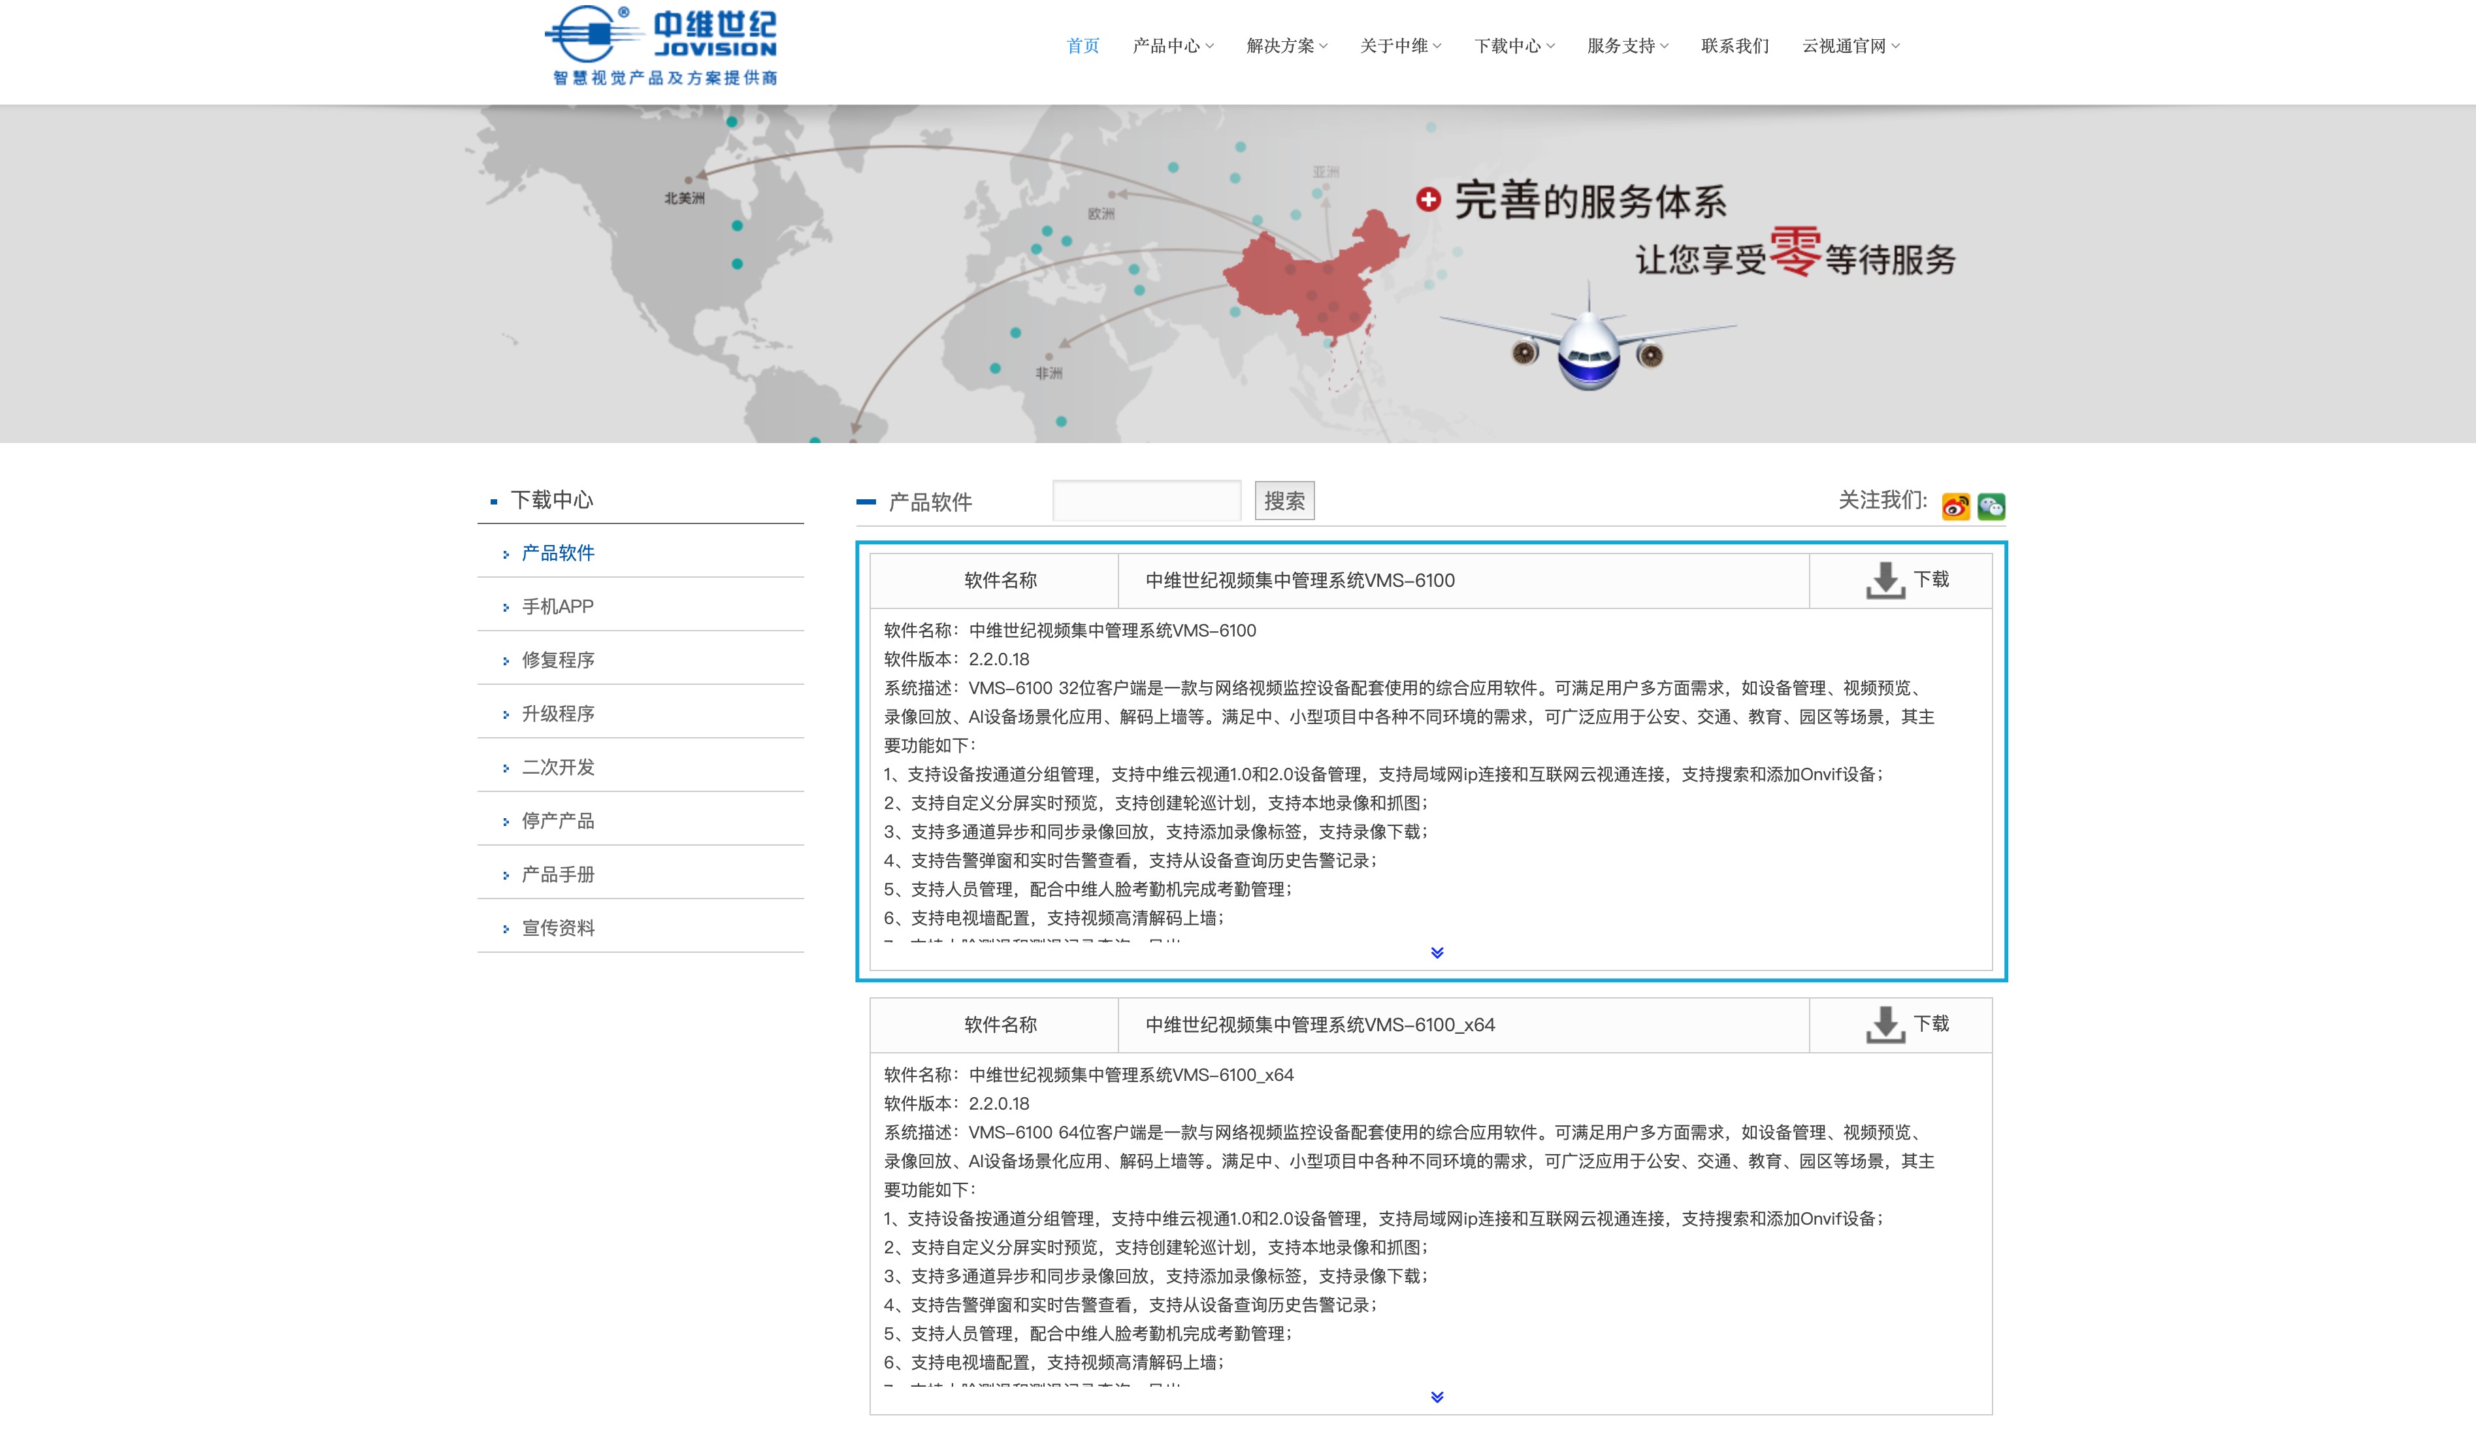
Task: Click 下载 text for VMS-6100
Action: click(x=1930, y=579)
